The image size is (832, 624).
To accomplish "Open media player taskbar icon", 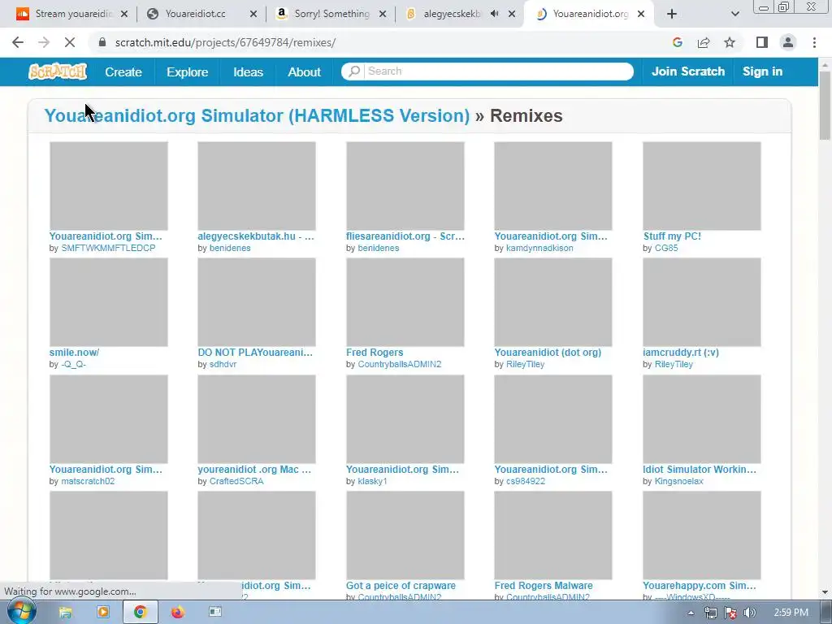I will [103, 613].
